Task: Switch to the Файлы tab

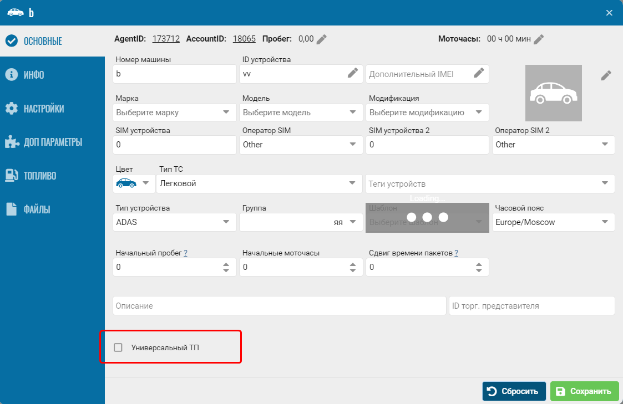Action: [x=53, y=209]
